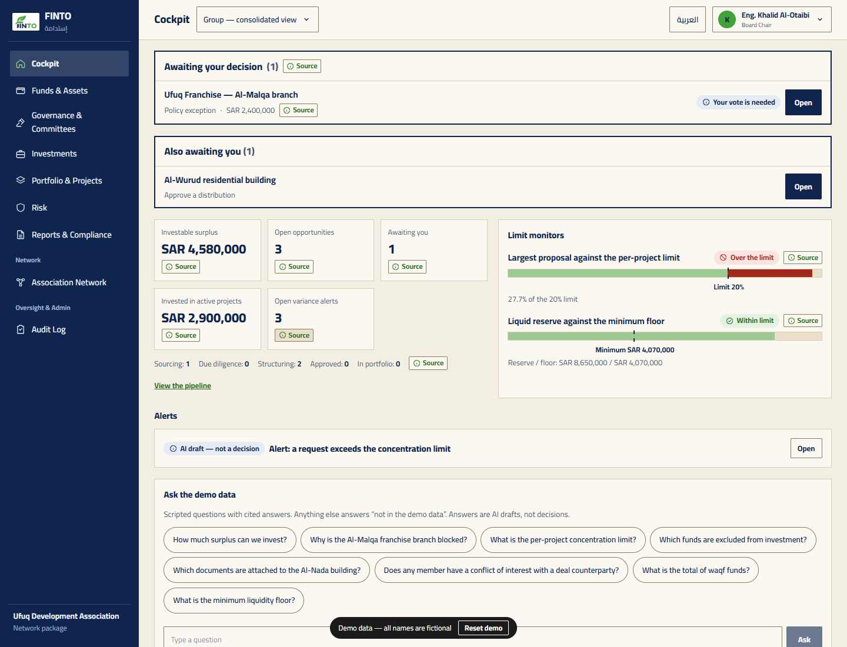Click the AI draft — not a decision badge
Image resolution: width=847 pixels, height=647 pixels.
tap(214, 449)
